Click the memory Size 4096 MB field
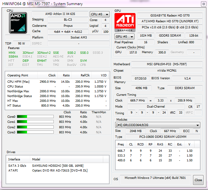This screenshot has width=208, height=190. point(141,88)
